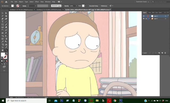Screen dimensions: 170x103
Task: Select the Curvature tool
Action: click(6, 19)
